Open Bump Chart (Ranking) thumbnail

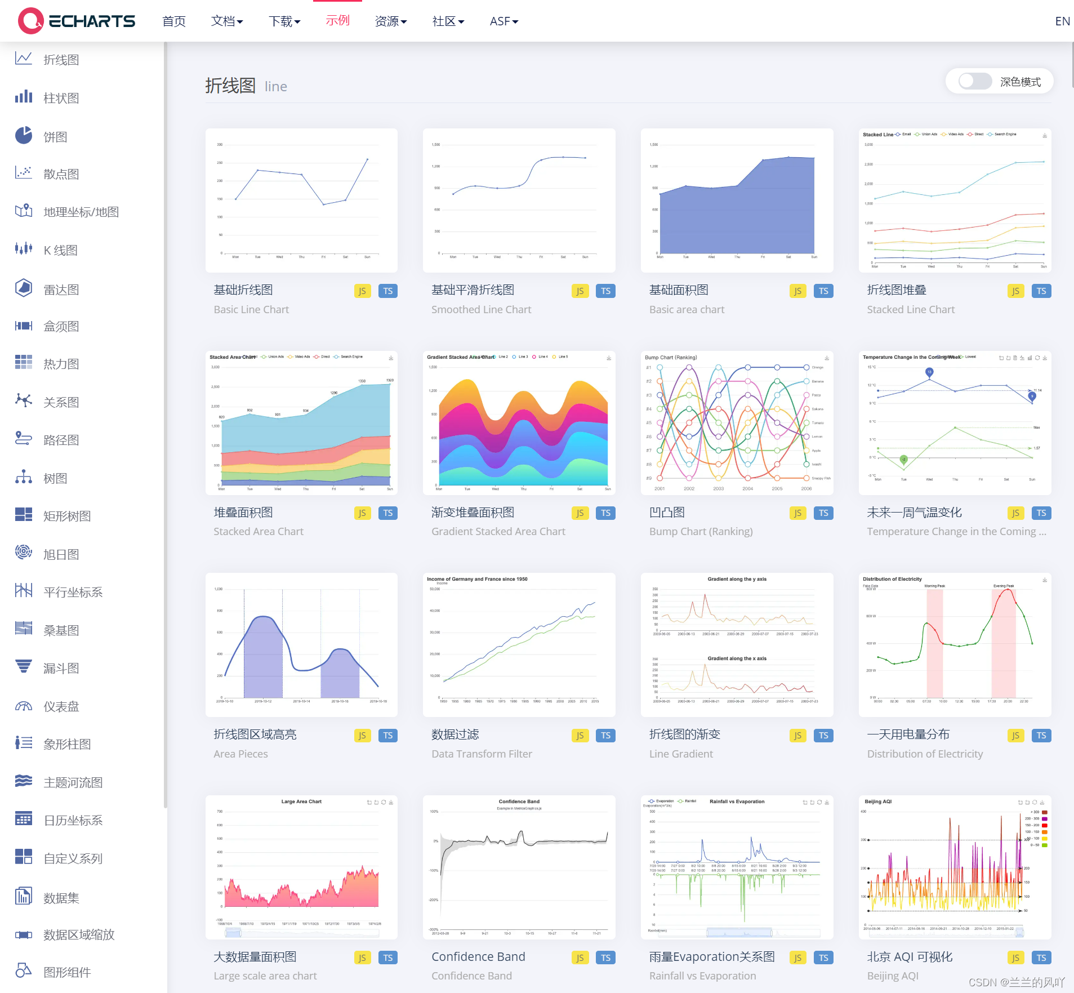point(737,423)
